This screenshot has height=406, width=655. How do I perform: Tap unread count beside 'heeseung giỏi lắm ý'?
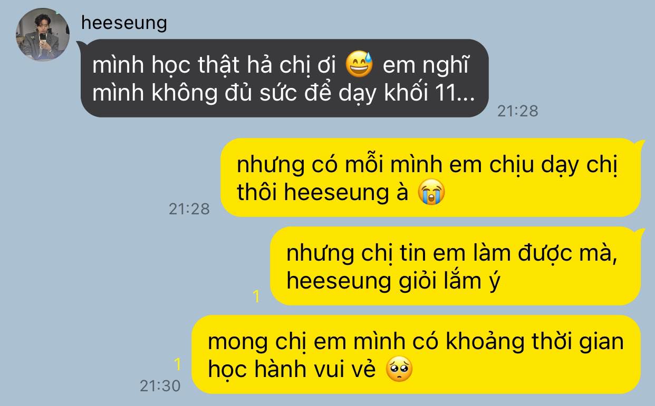click(x=256, y=297)
